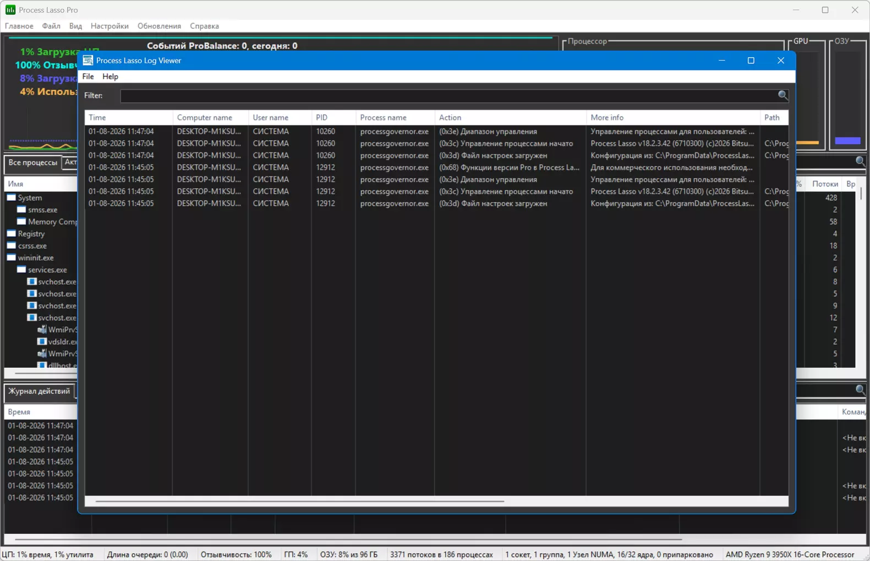Sort log by Path column header
The width and height of the screenshot is (870, 561).
tap(774, 118)
